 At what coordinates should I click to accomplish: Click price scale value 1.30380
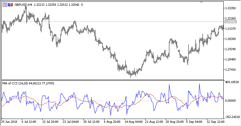click(230, 39)
